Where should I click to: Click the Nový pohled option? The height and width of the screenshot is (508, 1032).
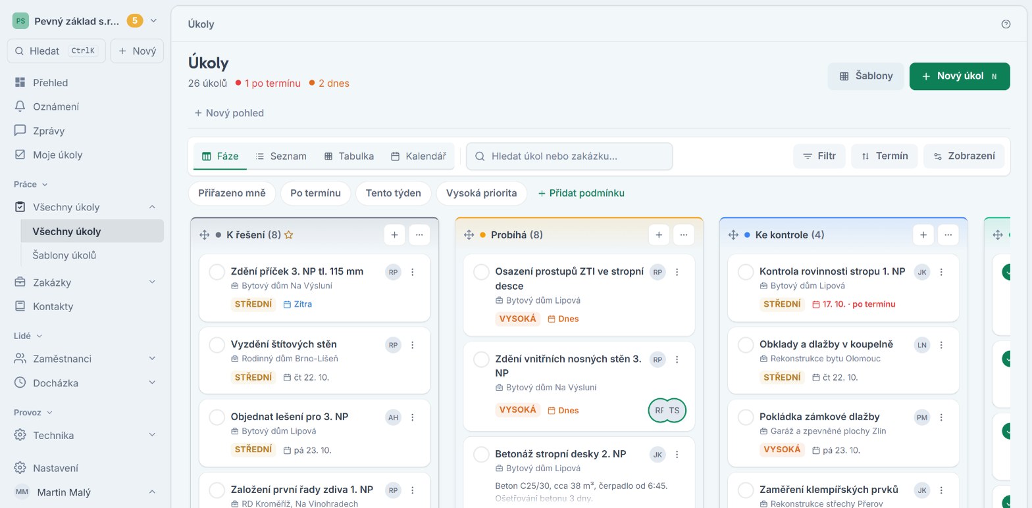point(229,113)
